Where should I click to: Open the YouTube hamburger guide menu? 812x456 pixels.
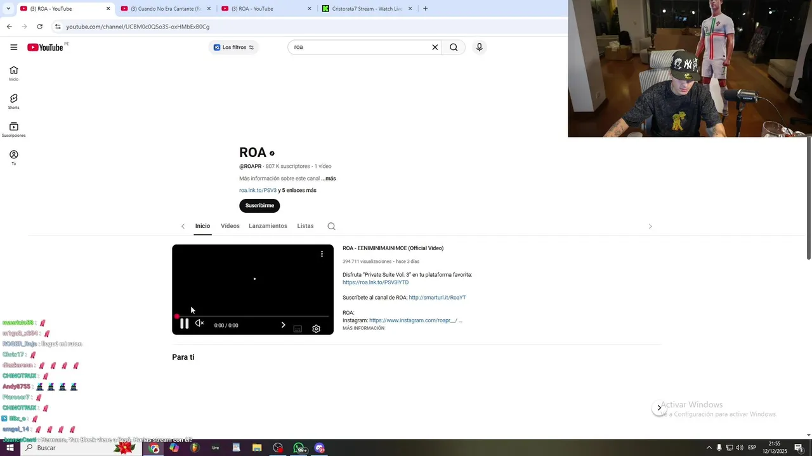(14, 47)
